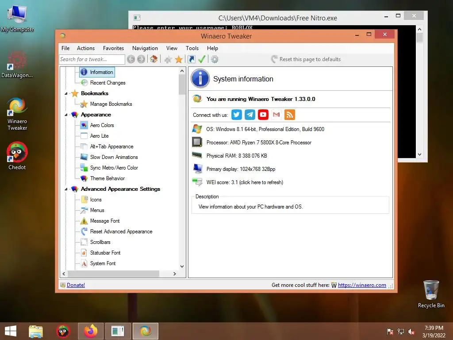453x340 pixels.
Task: Select Reset Advanced Appearance item
Action: (x=121, y=232)
